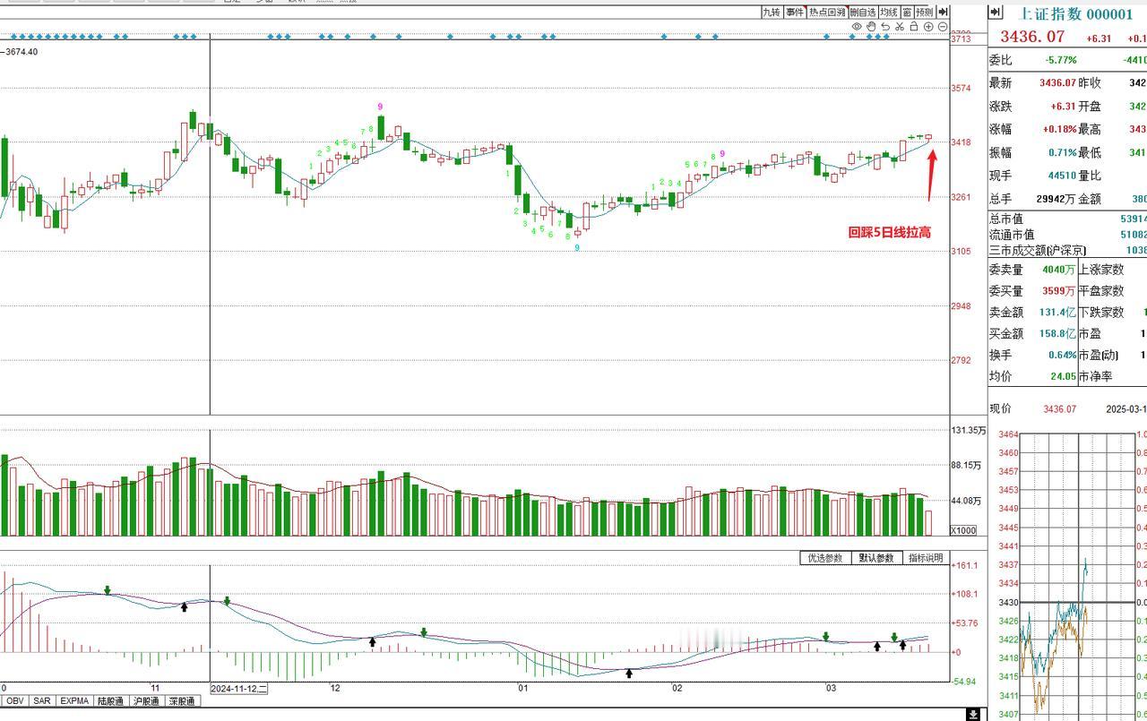Click the 上证指数 000001 title
Image resolution: width=1147 pixels, height=721 pixels.
1076,14
